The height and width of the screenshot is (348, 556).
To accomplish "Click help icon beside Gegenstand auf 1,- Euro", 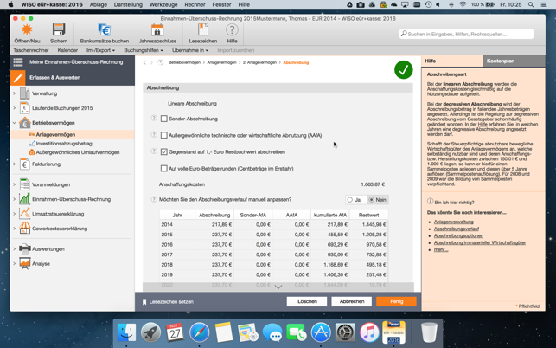I will (x=154, y=151).
